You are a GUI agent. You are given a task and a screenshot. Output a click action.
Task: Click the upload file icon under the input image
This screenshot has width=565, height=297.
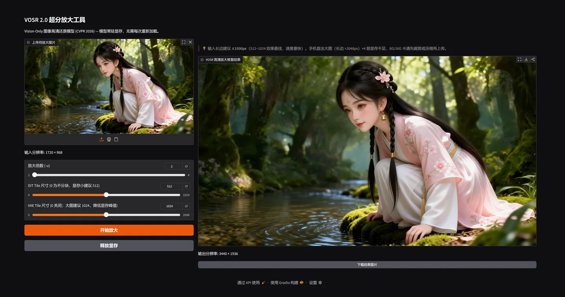102,139
